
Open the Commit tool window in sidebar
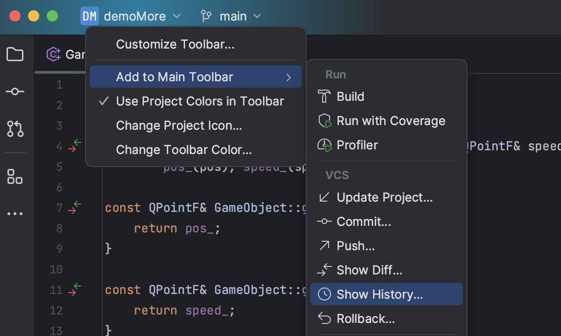click(x=15, y=91)
